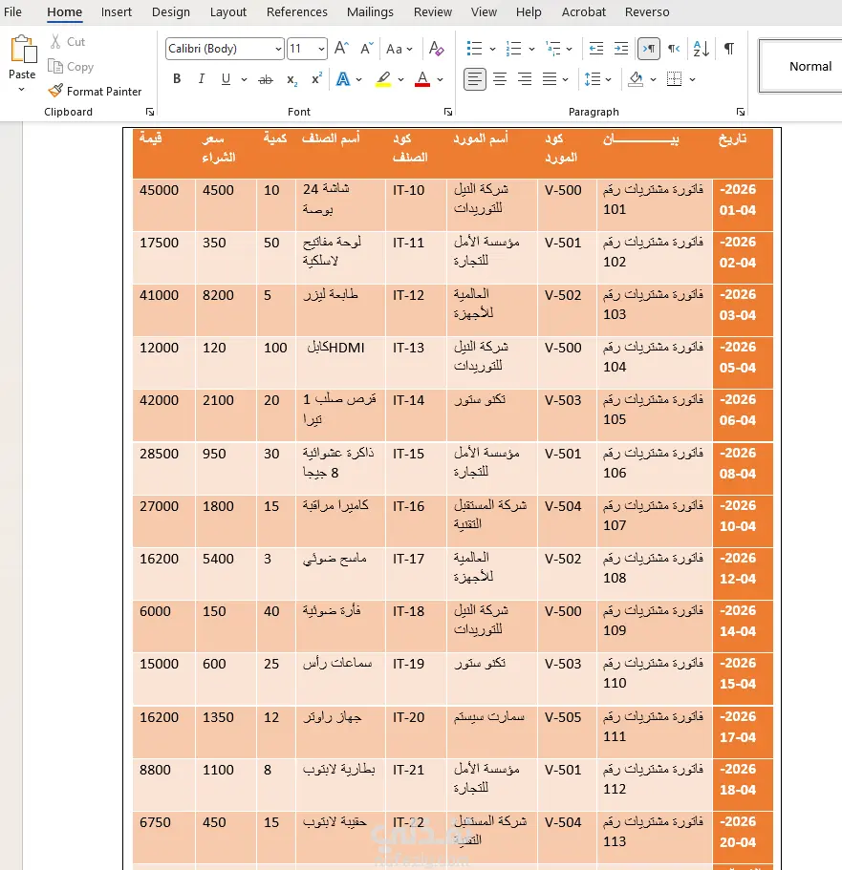Toggle show paragraph marks
842x870 pixels.
click(x=729, y=49)
